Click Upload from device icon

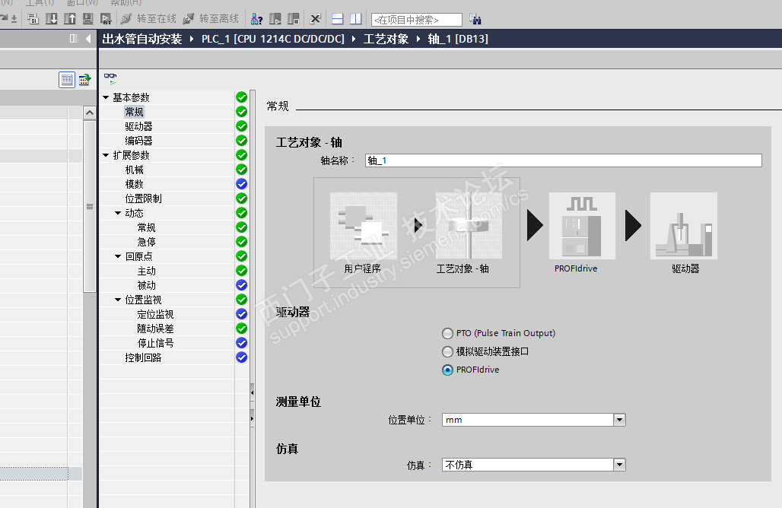click(x=70, y=19)
